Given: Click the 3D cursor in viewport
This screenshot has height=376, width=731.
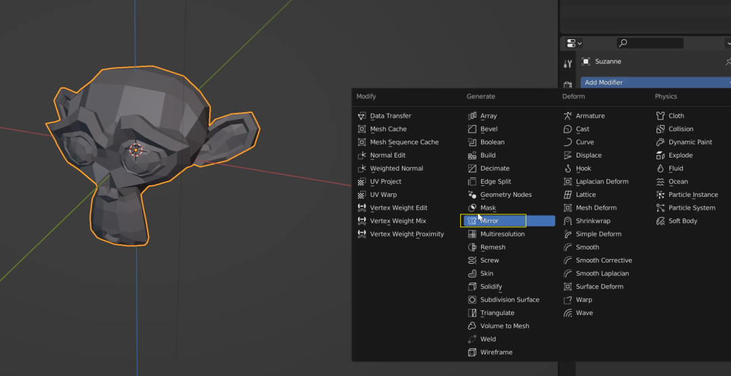Looking at the screenshot, I should (135, 150).
